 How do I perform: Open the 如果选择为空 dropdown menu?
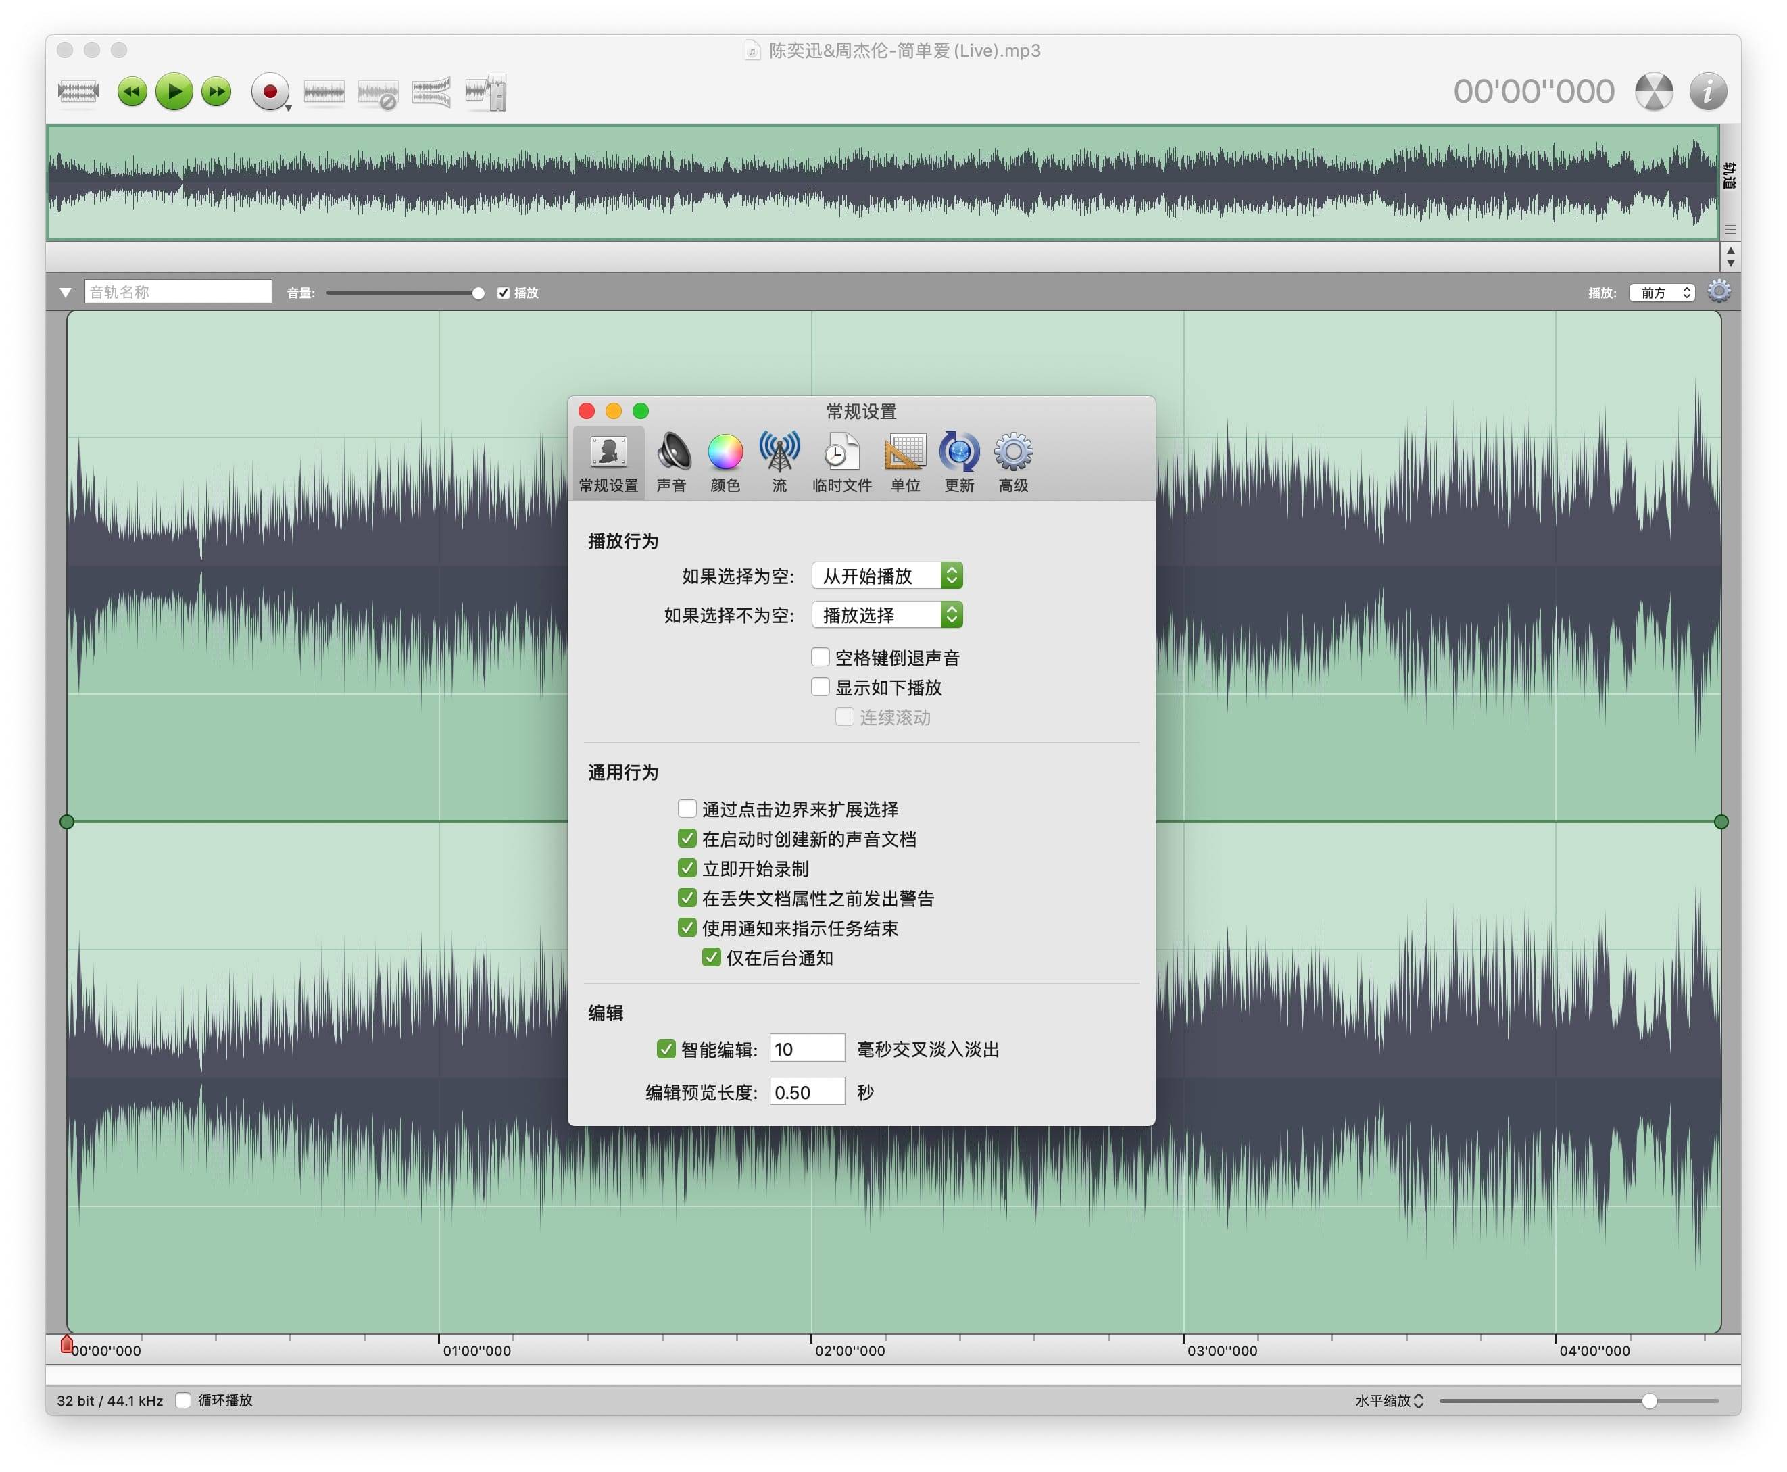(x=887, y=576)
